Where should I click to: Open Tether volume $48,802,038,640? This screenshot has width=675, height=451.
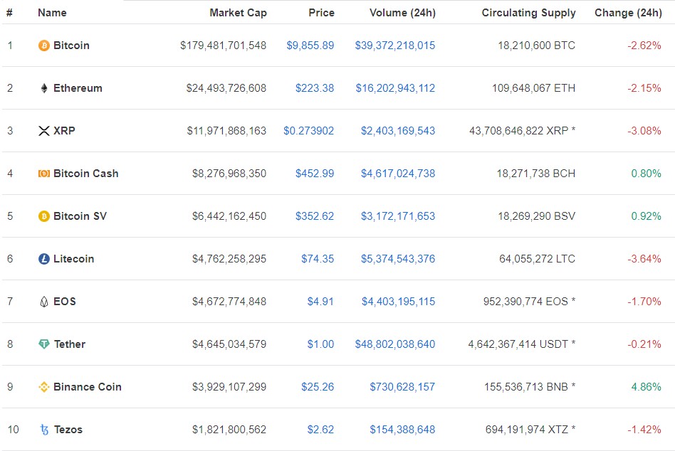(x=395, y=344)
